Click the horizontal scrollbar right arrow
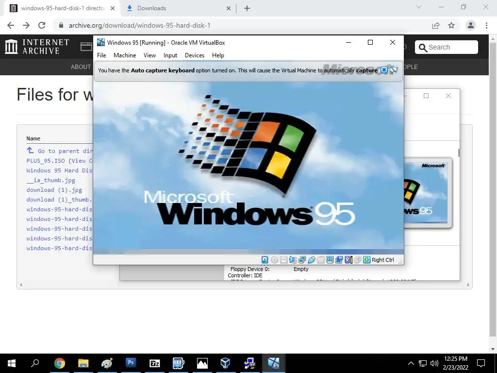Viewport: 497px width, 373px height. (x=468, y=285)
